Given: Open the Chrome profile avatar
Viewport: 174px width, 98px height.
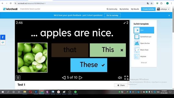Looking at the screenshot, I should pyautogui.click(x=167, y=4).
